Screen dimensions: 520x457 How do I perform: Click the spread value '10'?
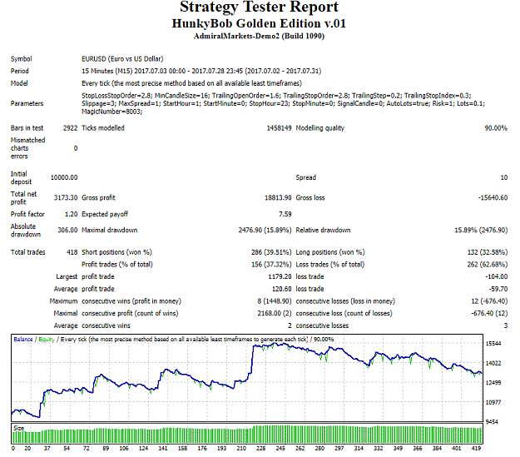click(x=503, y=177)
